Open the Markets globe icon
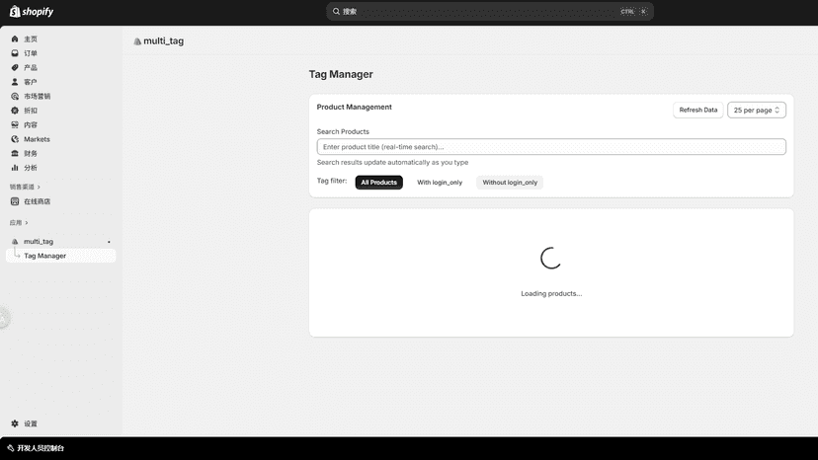This screenshot has width=818, height=460. [15, 139]
